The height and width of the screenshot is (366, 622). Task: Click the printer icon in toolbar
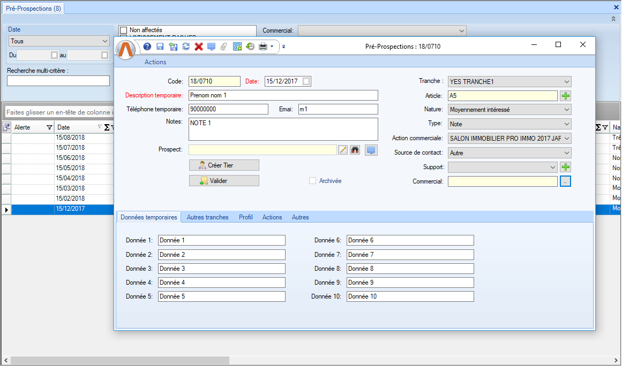[x=263, y=47]
